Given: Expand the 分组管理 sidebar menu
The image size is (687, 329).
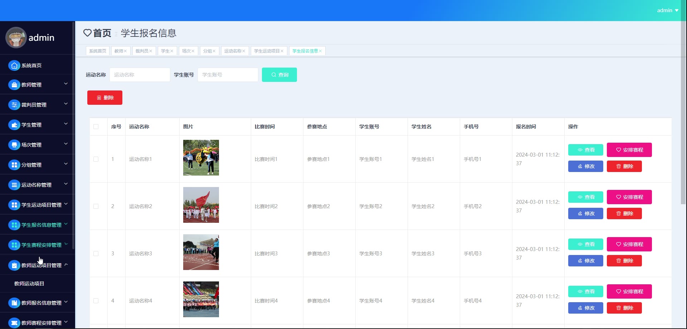Looking at the screenshot, I should pos(37,164).
